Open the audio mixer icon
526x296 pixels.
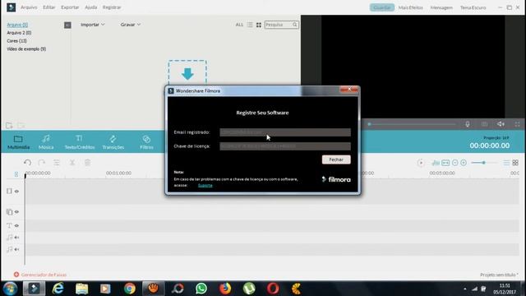click(436, 163)
